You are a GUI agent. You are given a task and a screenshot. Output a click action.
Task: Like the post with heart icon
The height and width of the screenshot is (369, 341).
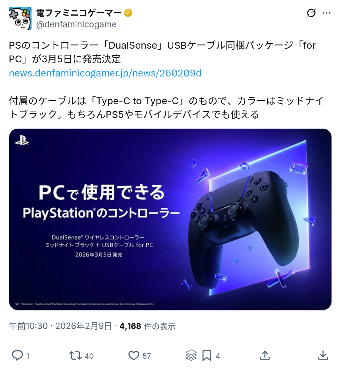click(x=133, y=356)
